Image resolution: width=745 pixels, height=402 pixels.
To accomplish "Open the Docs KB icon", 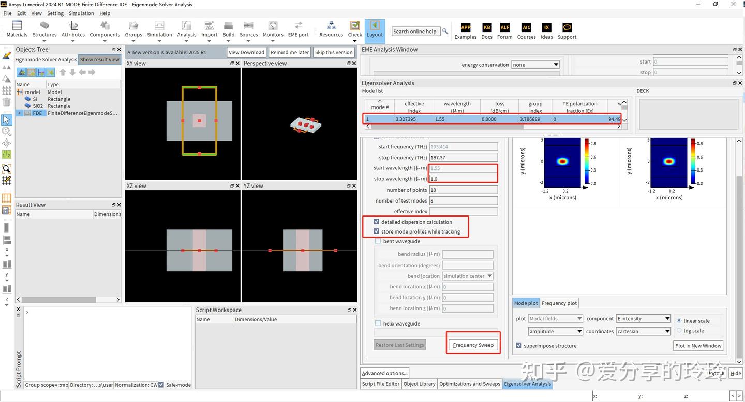I will pyautogui.click(x=487, y=27).
